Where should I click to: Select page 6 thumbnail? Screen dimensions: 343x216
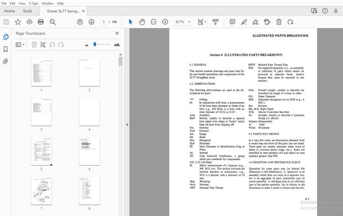pos(89,152)
